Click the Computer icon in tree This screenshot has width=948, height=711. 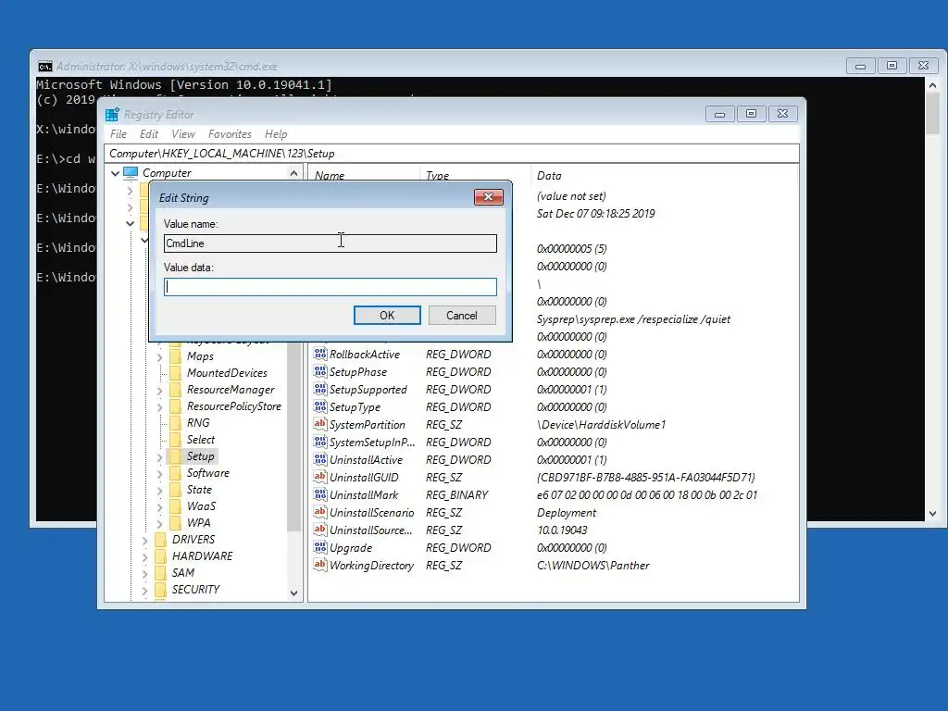pyautogui.click(x=131, y=173)
